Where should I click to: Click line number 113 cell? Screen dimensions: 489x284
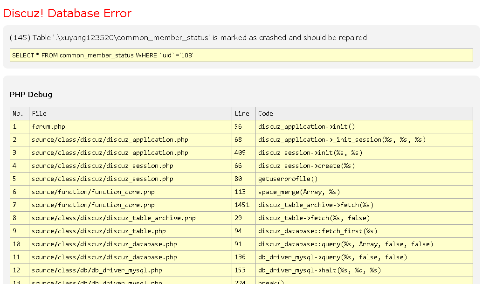coord(243,192)
